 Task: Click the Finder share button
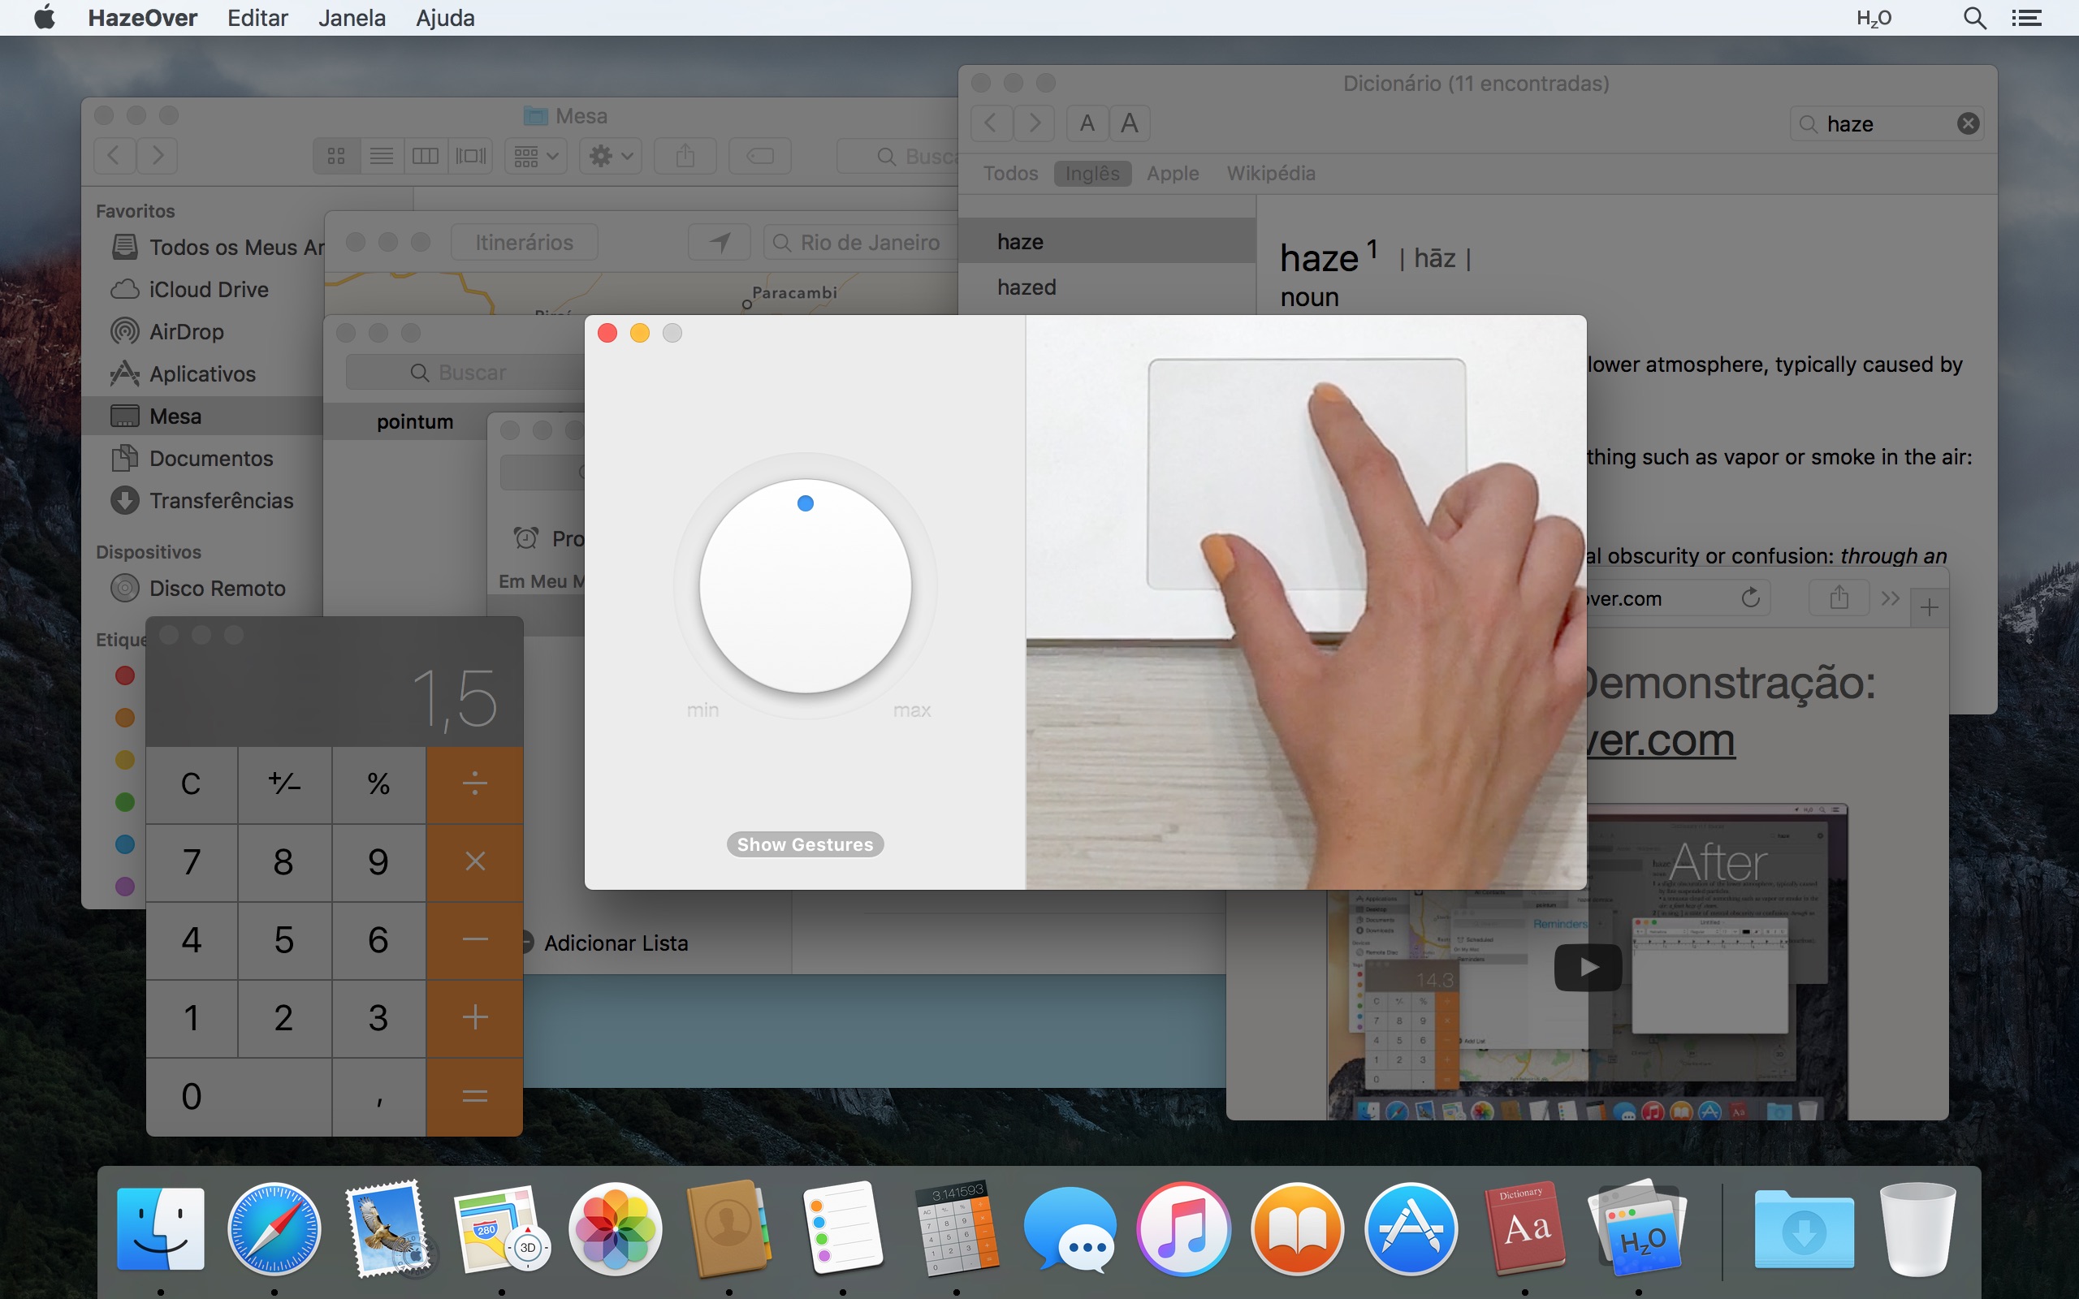tap(685, 156)
